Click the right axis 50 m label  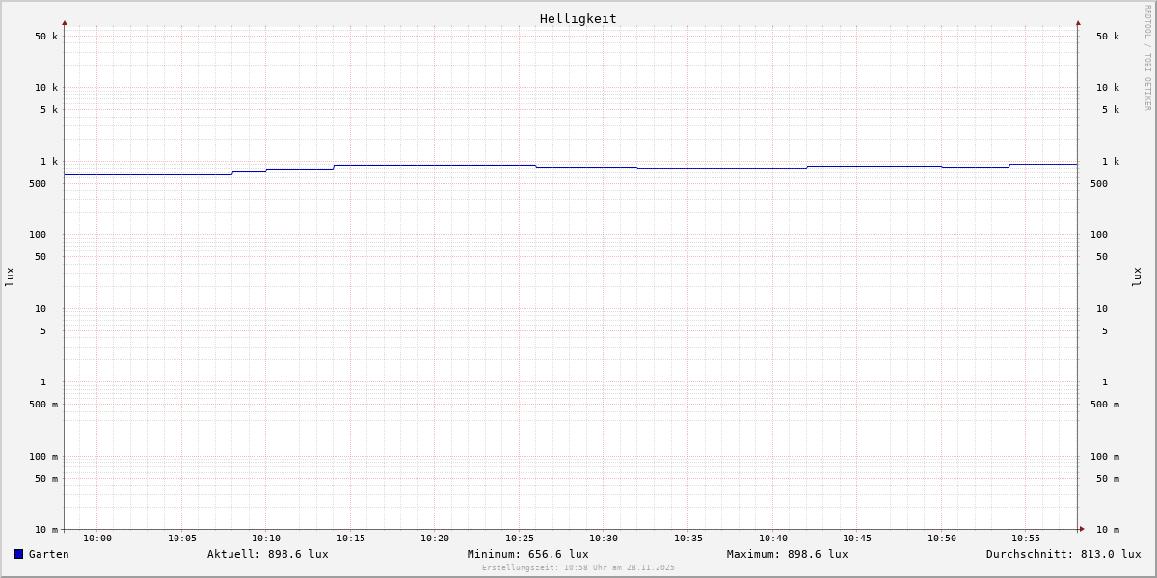pos(1108,479)
